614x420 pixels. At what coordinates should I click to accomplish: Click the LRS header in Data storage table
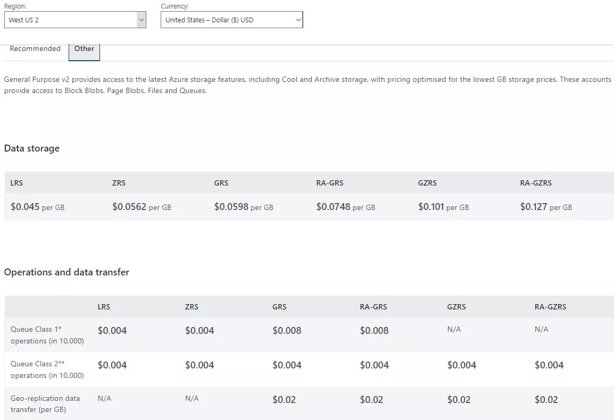tap(16, 183)
